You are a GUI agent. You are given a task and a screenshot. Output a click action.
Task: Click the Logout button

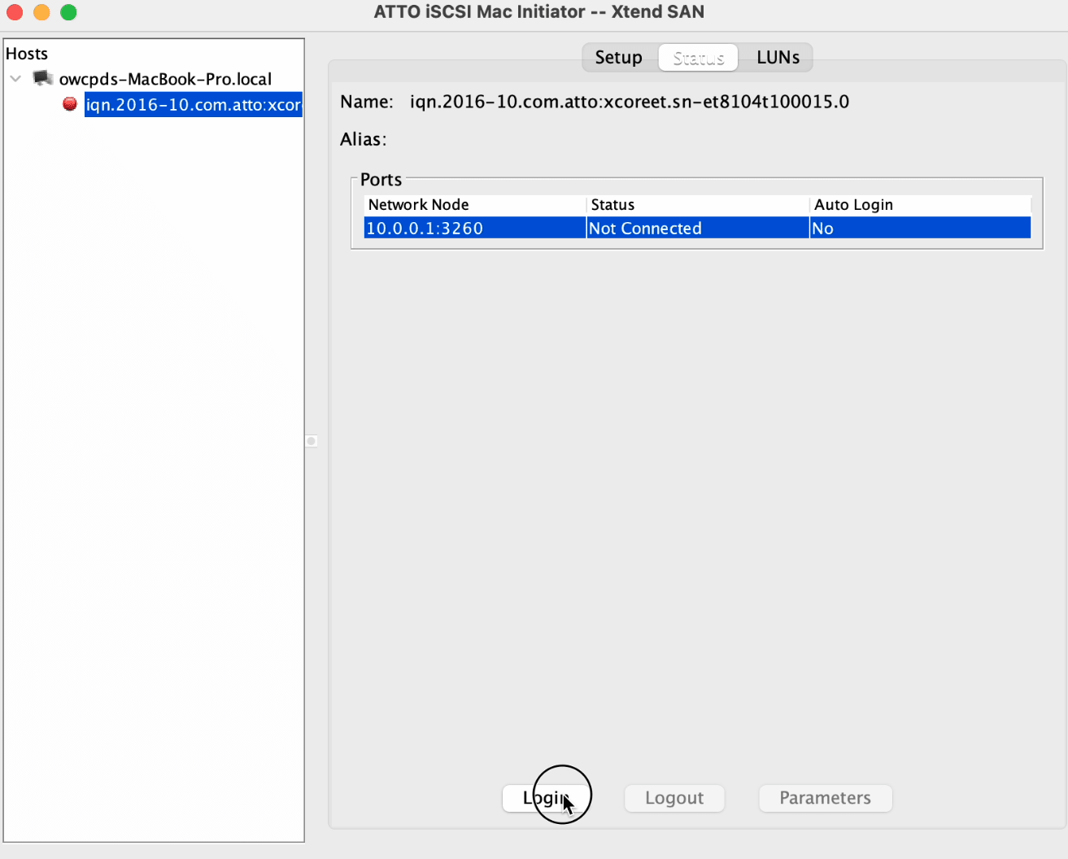click(673, 798)
